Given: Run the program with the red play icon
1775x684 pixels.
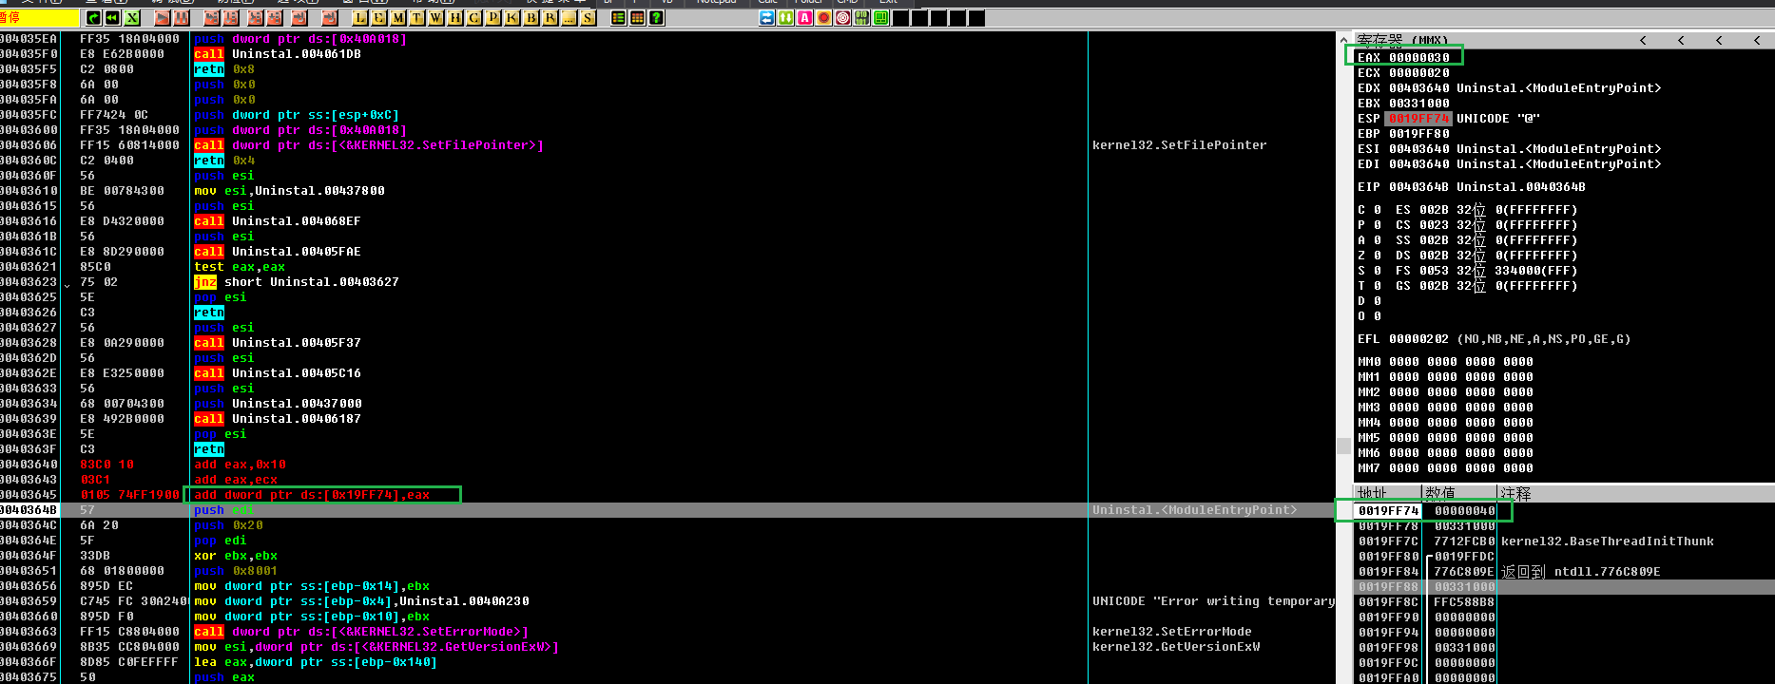Looking at the screenshot, I should point(163,18).
